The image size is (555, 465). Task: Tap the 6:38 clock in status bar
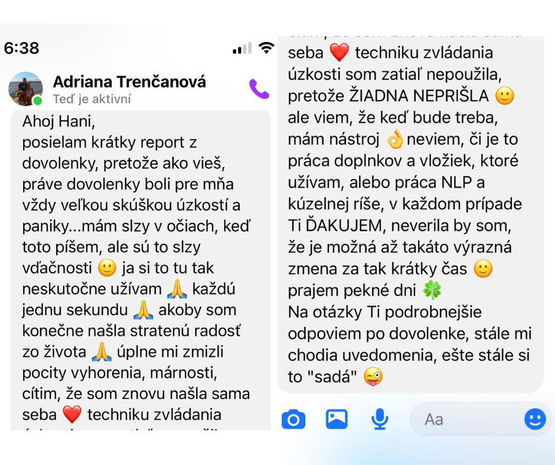pyautogui.click(x=22, y=48)
